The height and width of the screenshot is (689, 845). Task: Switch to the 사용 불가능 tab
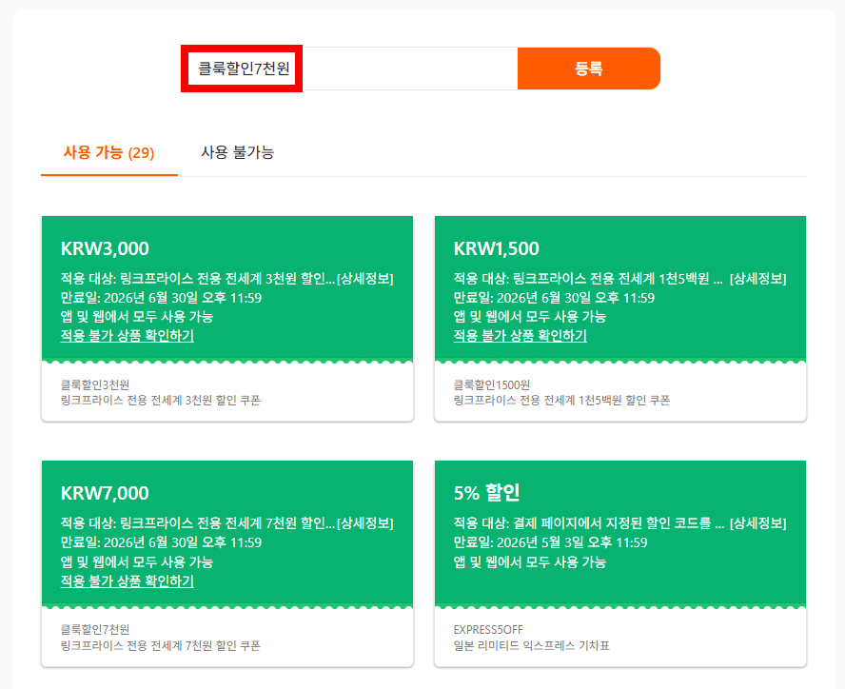point(237,152)
